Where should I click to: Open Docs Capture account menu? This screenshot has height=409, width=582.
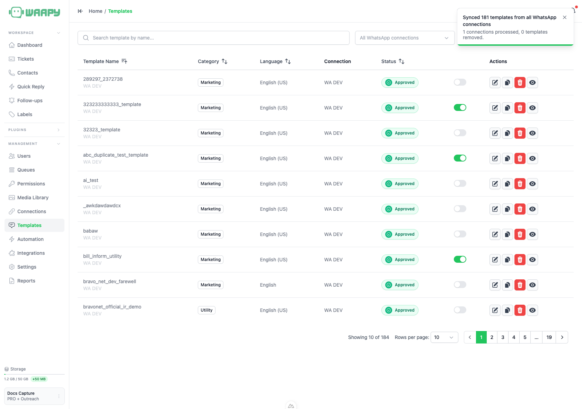point(34,396)
